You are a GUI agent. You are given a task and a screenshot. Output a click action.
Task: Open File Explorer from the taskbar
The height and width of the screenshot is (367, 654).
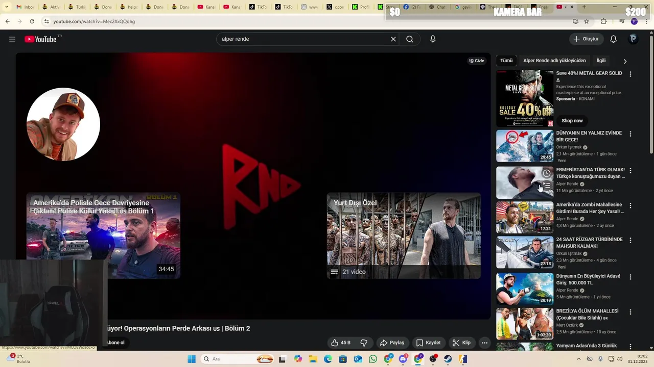[x=313, y=359]
